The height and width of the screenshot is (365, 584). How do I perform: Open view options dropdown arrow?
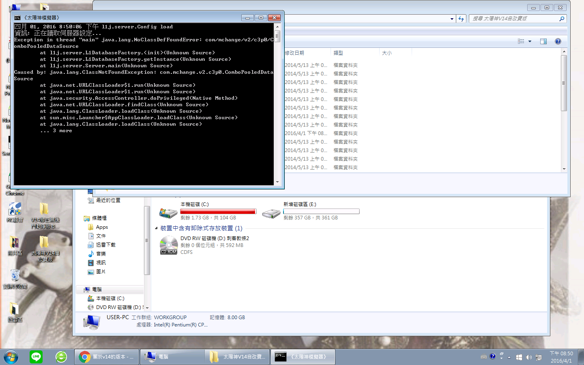(x=530, y=41)
